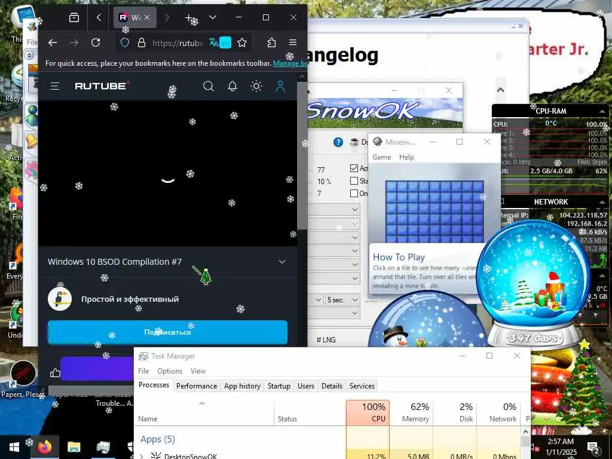Screen dimensions: 612x459
Task: Click Firefox page vertical scrollbar
Action: coord(301,156)
